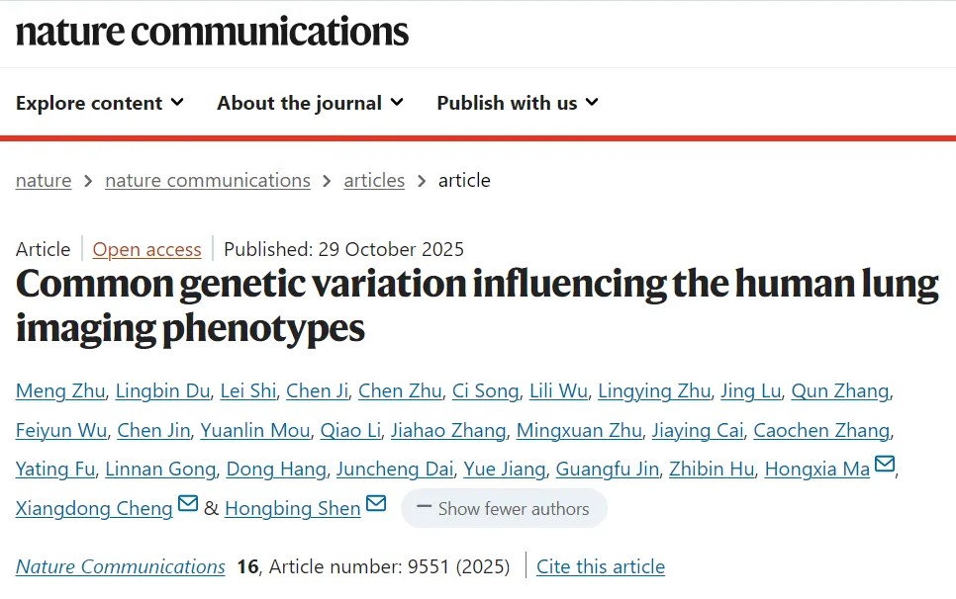This screenshot has width=956, height=599.
Task: Expand the Explore content menu
Action: click(x=99, y=103)
